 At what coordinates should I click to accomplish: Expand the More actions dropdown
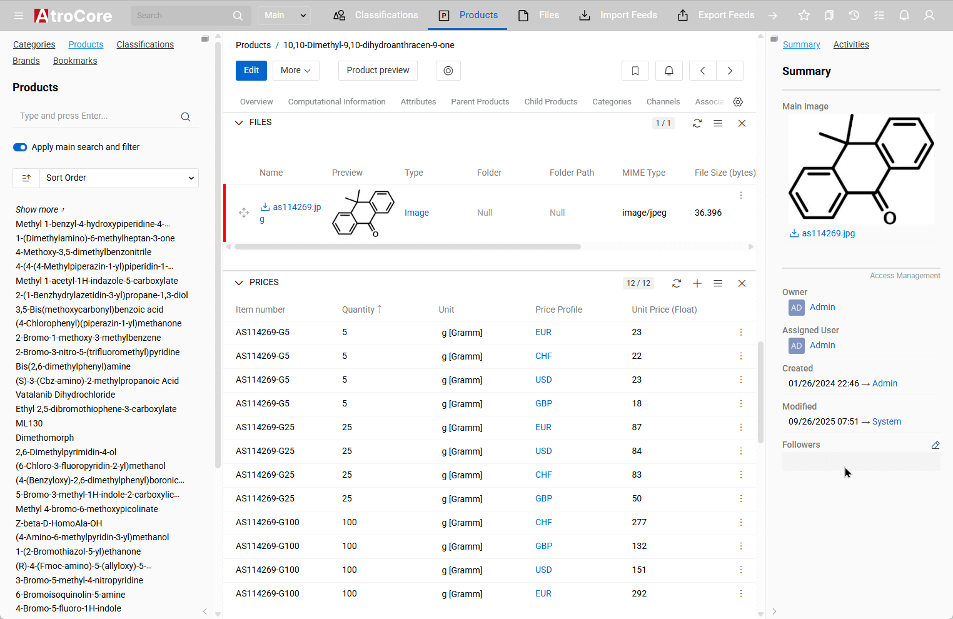tap(296, 71)
